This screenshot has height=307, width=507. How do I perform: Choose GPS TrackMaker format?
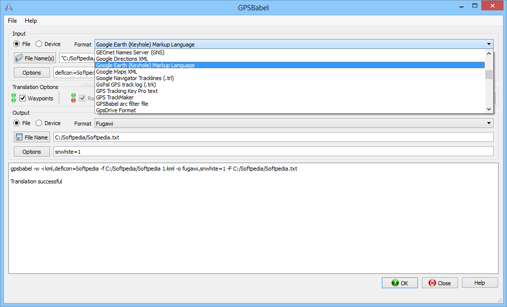point(290,97)
